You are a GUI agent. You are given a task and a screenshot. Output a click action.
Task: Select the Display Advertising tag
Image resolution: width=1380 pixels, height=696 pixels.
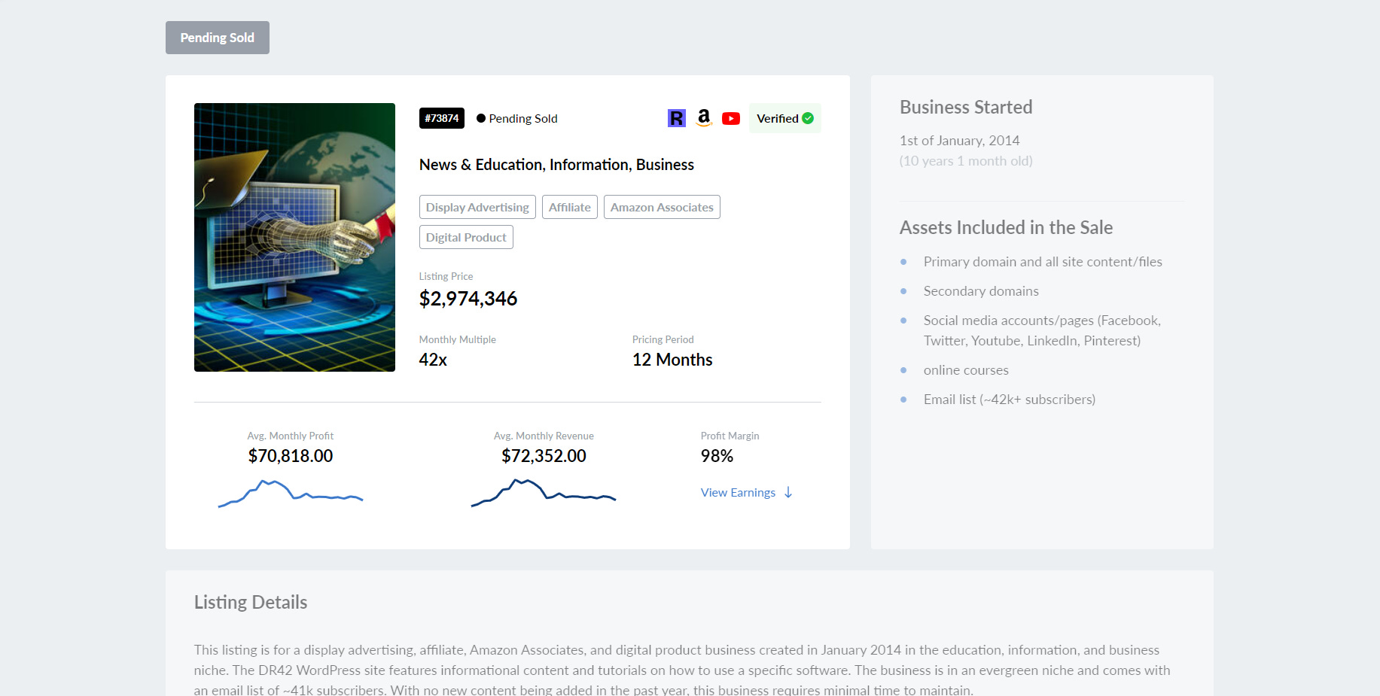coord(477,207)
